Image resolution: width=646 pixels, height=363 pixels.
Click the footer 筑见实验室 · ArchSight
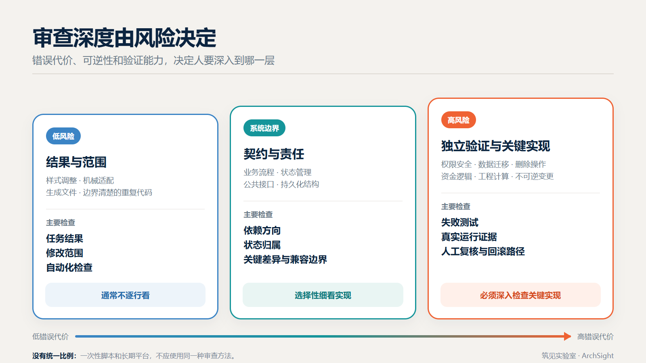577,356
